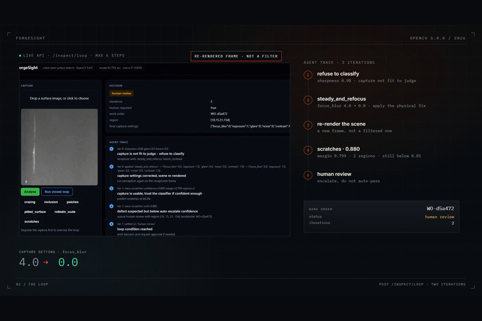This screenshot has height=321, width=482.
Task: Click the FORGESIGHT header text at top left
Action: (30, 38)
